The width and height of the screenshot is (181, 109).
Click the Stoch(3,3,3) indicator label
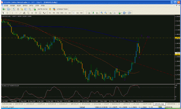tap(10, 86)
